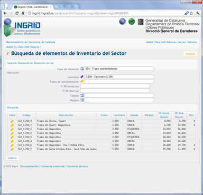203x195 pixels.
Task: Click inside the PK inicial input field
Action: point(115,86)
